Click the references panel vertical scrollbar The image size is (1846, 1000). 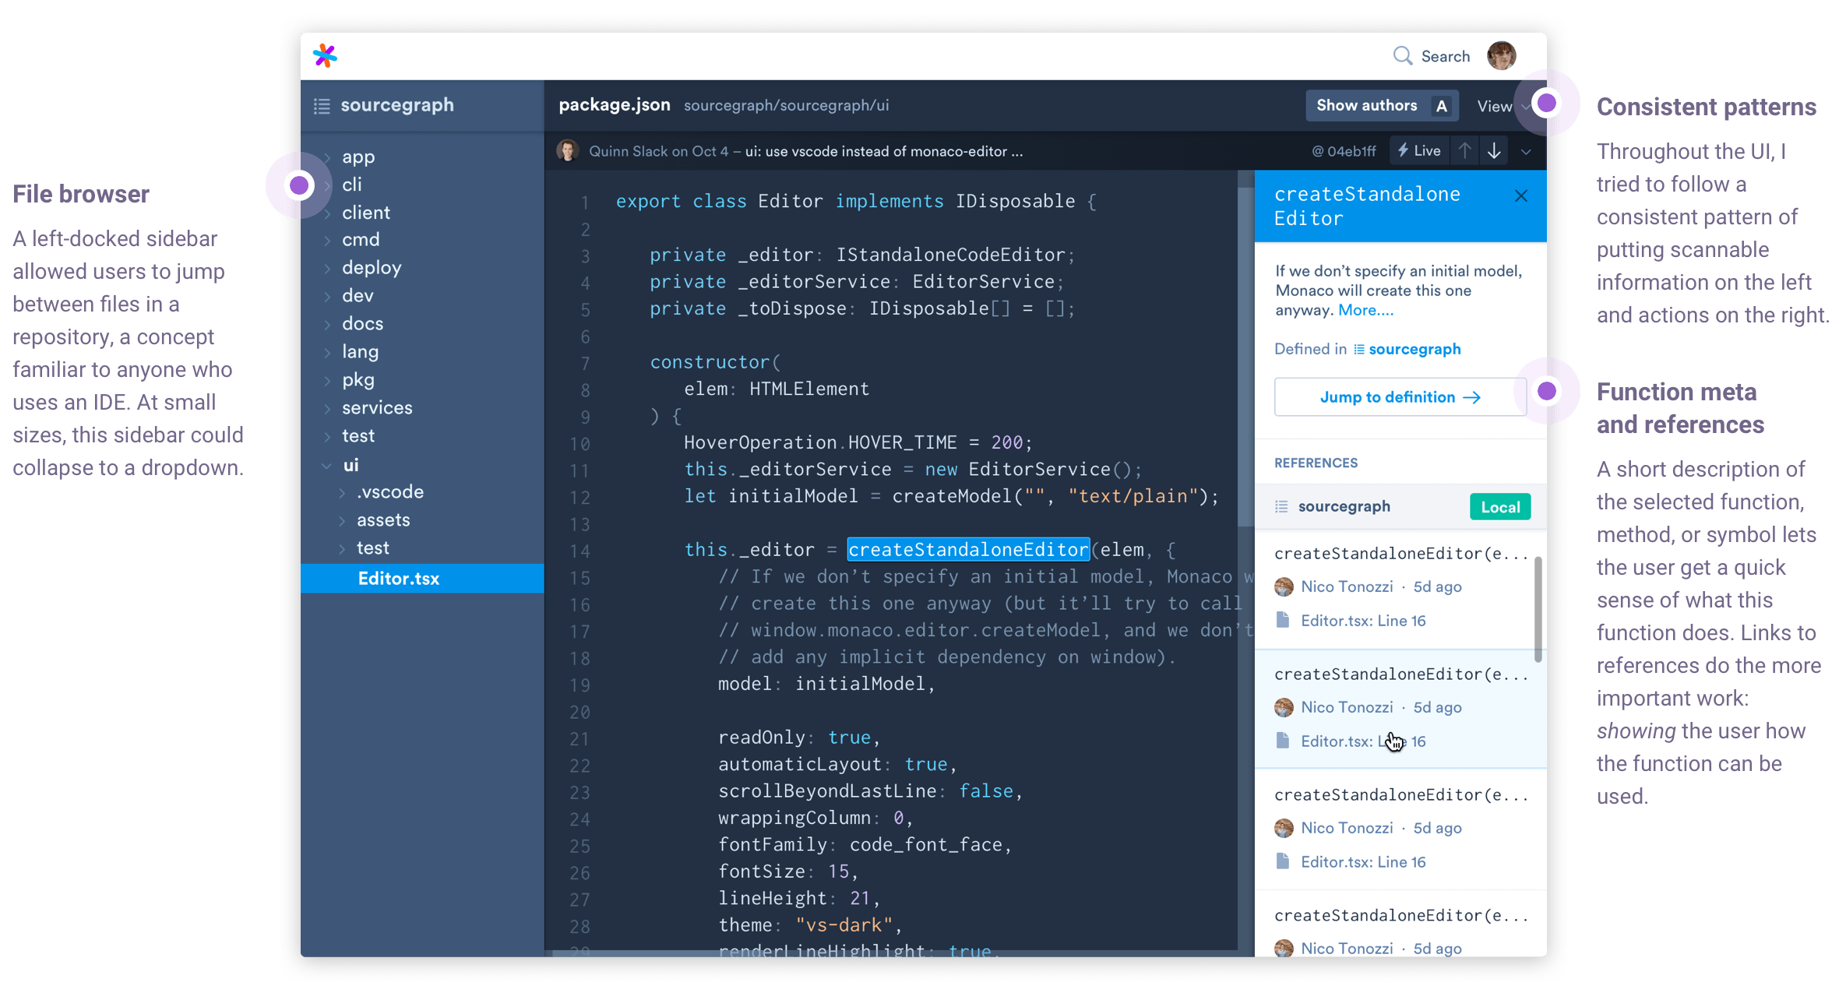click(1538, 607)
